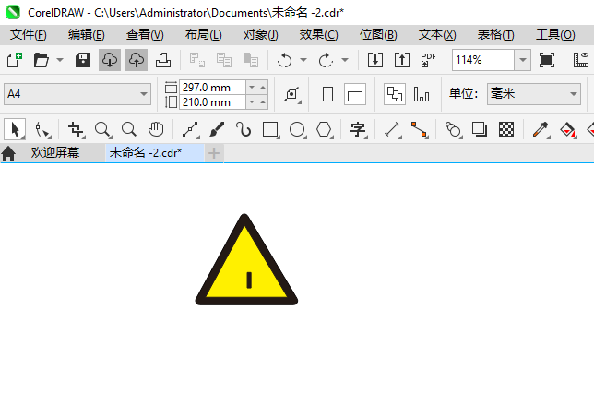The image size is (594, 405).
Task: Open the A4 page size dropdown
Action: (x=77, y=94)
